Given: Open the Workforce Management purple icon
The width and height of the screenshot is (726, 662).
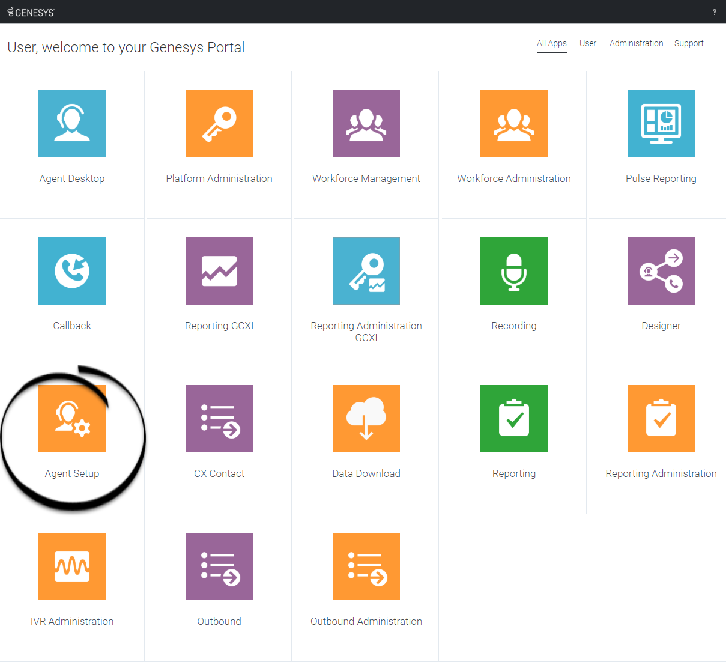Looking at the screenshot, I should tap(366, 124).
